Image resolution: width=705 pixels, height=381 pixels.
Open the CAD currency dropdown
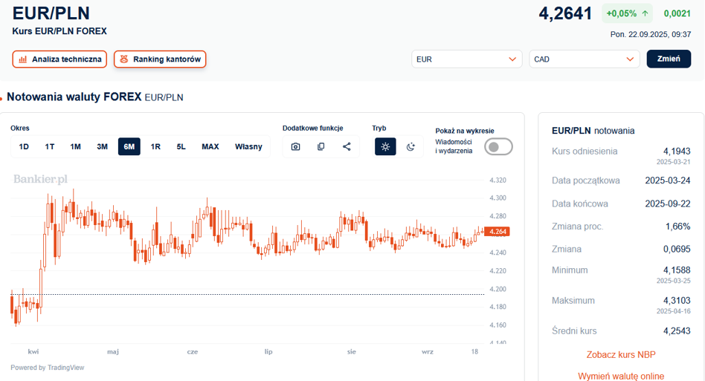click(584, 59)
